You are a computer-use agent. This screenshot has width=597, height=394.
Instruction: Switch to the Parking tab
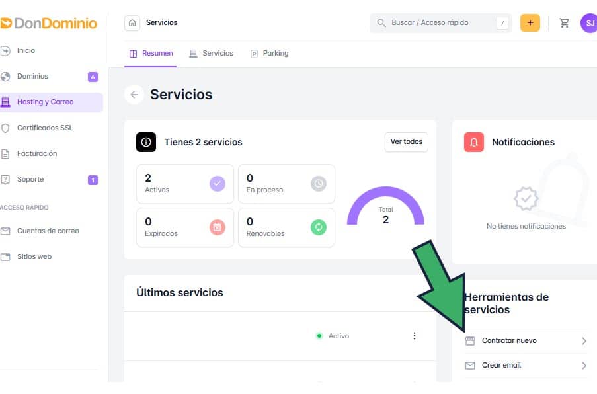point(269,54)
